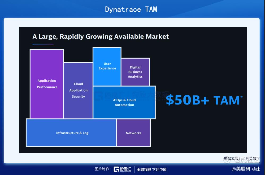Click the Networks block
This screenshot has width=265, height=175.
tap(133, 133)
